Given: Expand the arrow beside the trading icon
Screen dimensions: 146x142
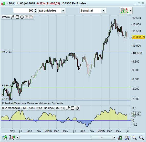Looking at the screenshot, I should click(x=131, y=11).
